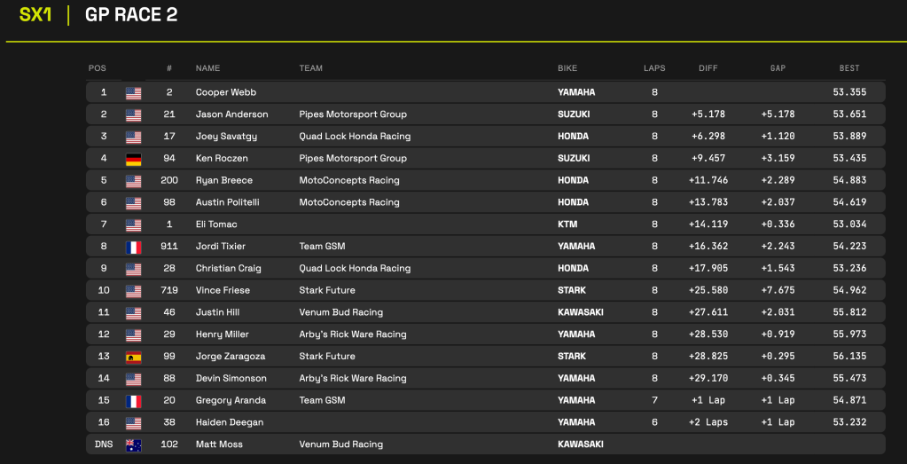This screenshot has width=907, height=464.
Task: Select Devin Simonson's number 88
Action: click(x=168, y=379)
